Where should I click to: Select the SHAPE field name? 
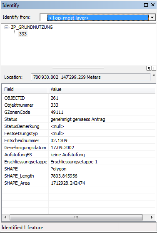point(11,169)
